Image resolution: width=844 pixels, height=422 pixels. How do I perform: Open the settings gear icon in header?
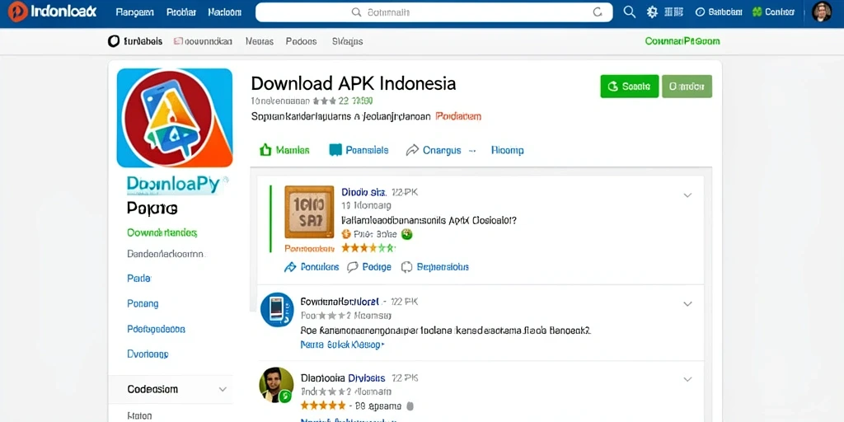(x=653, y=12)
